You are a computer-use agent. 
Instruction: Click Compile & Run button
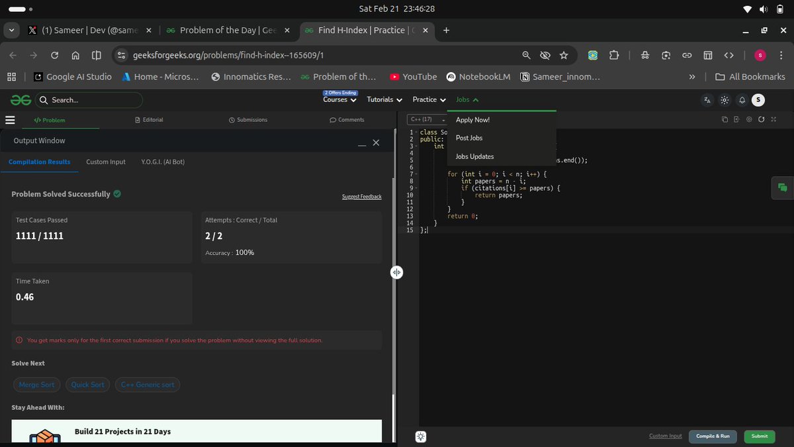click(713, 436)
